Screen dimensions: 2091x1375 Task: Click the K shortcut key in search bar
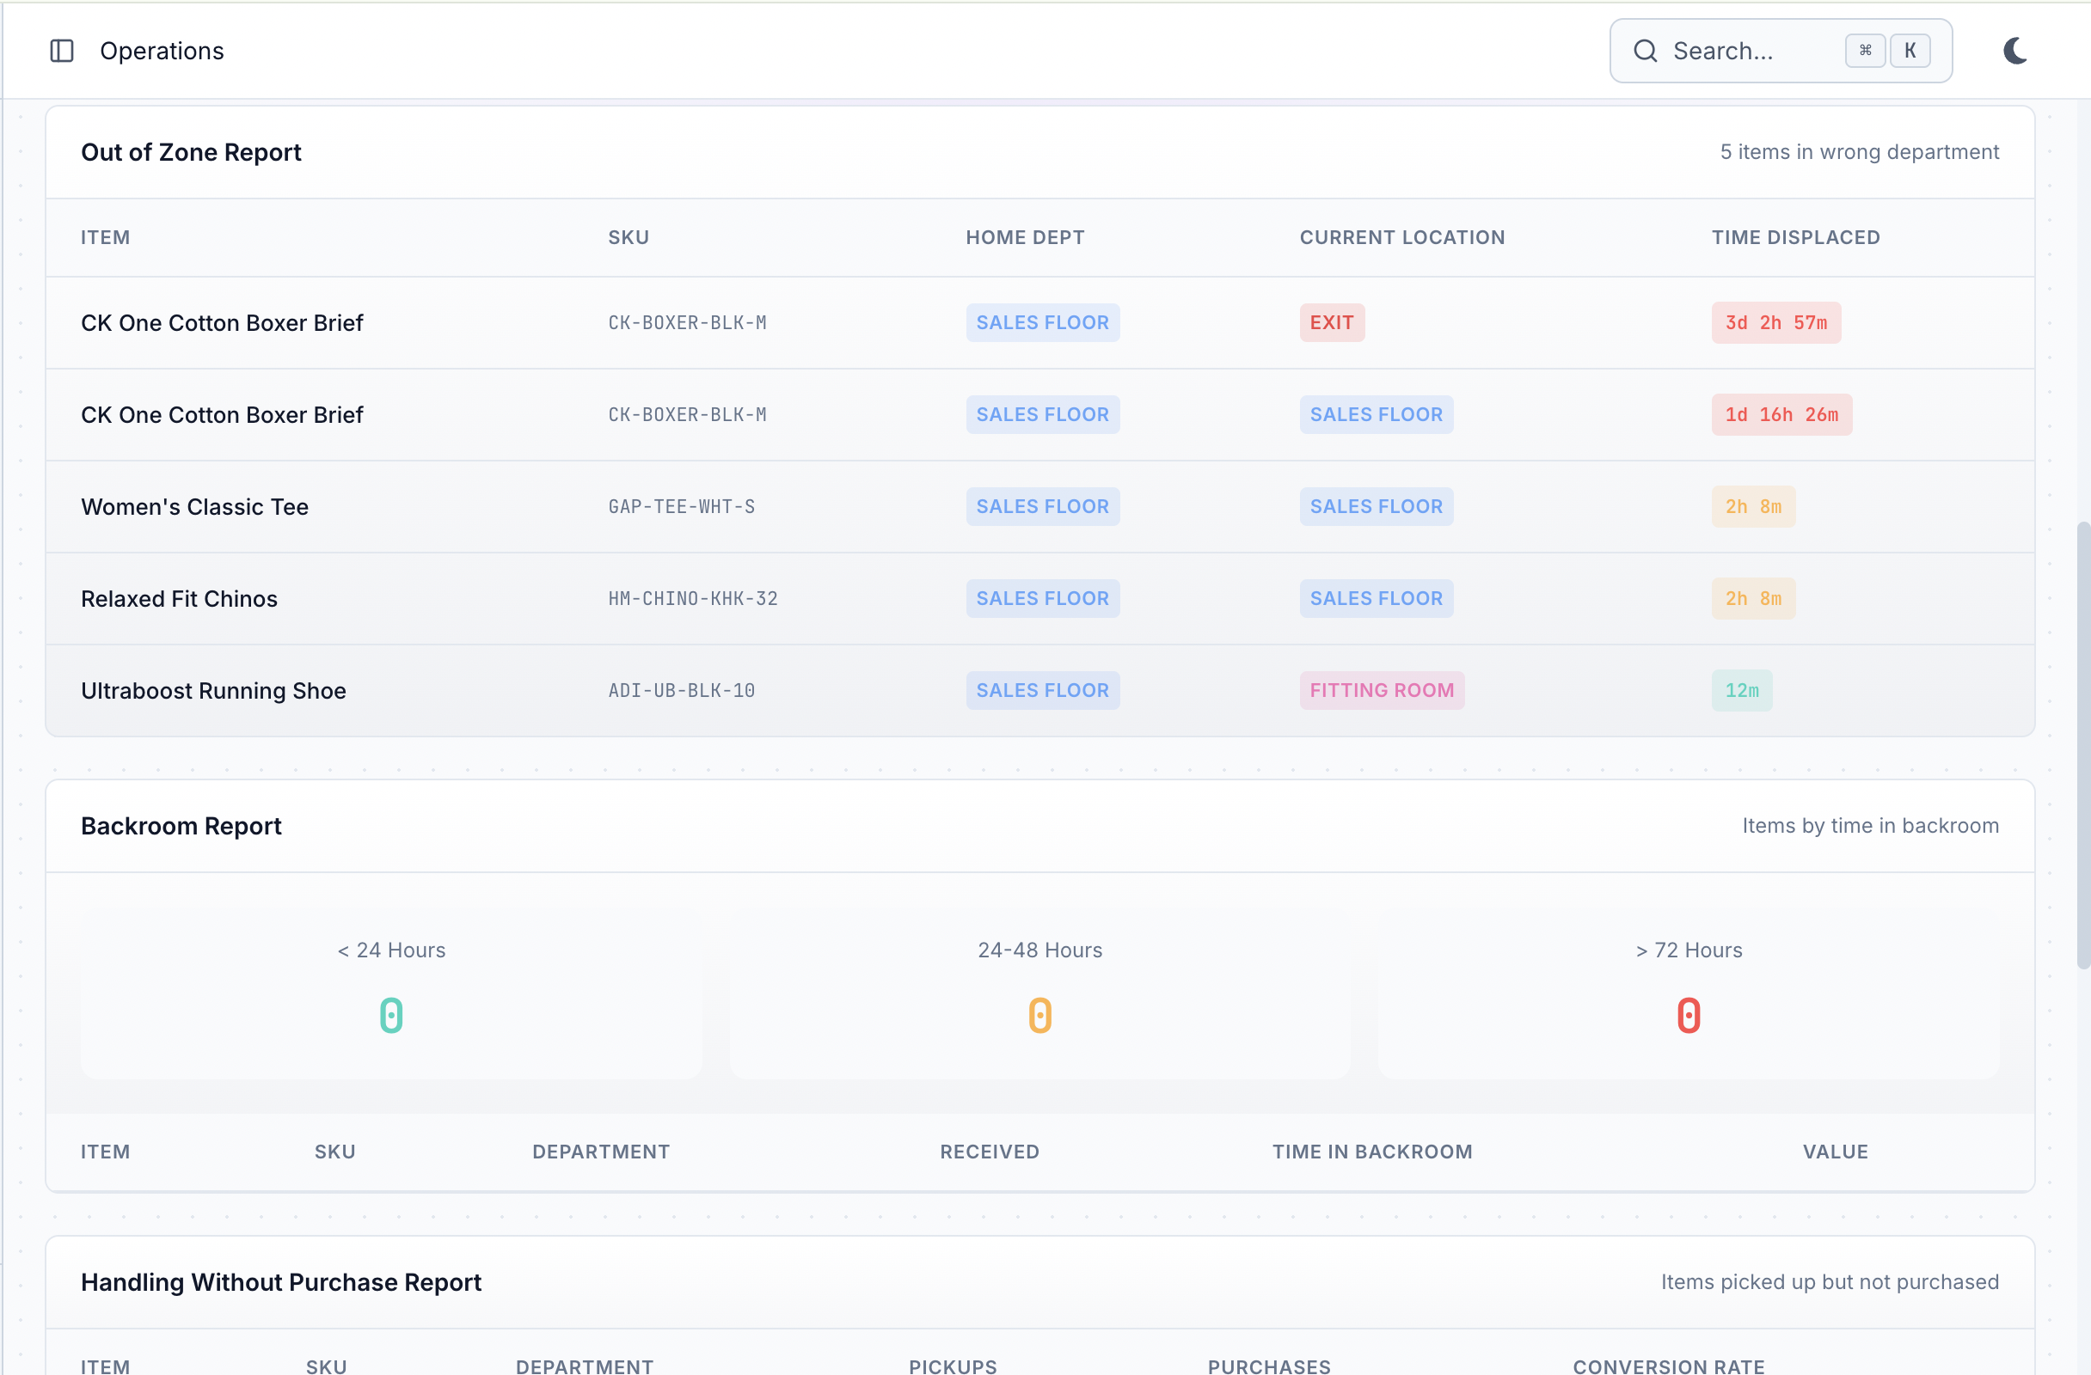point(1911,50)
